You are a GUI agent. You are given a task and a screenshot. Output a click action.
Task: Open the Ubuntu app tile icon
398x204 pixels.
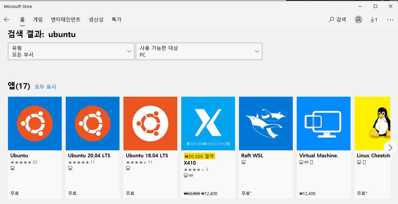[x=35, y=124]
